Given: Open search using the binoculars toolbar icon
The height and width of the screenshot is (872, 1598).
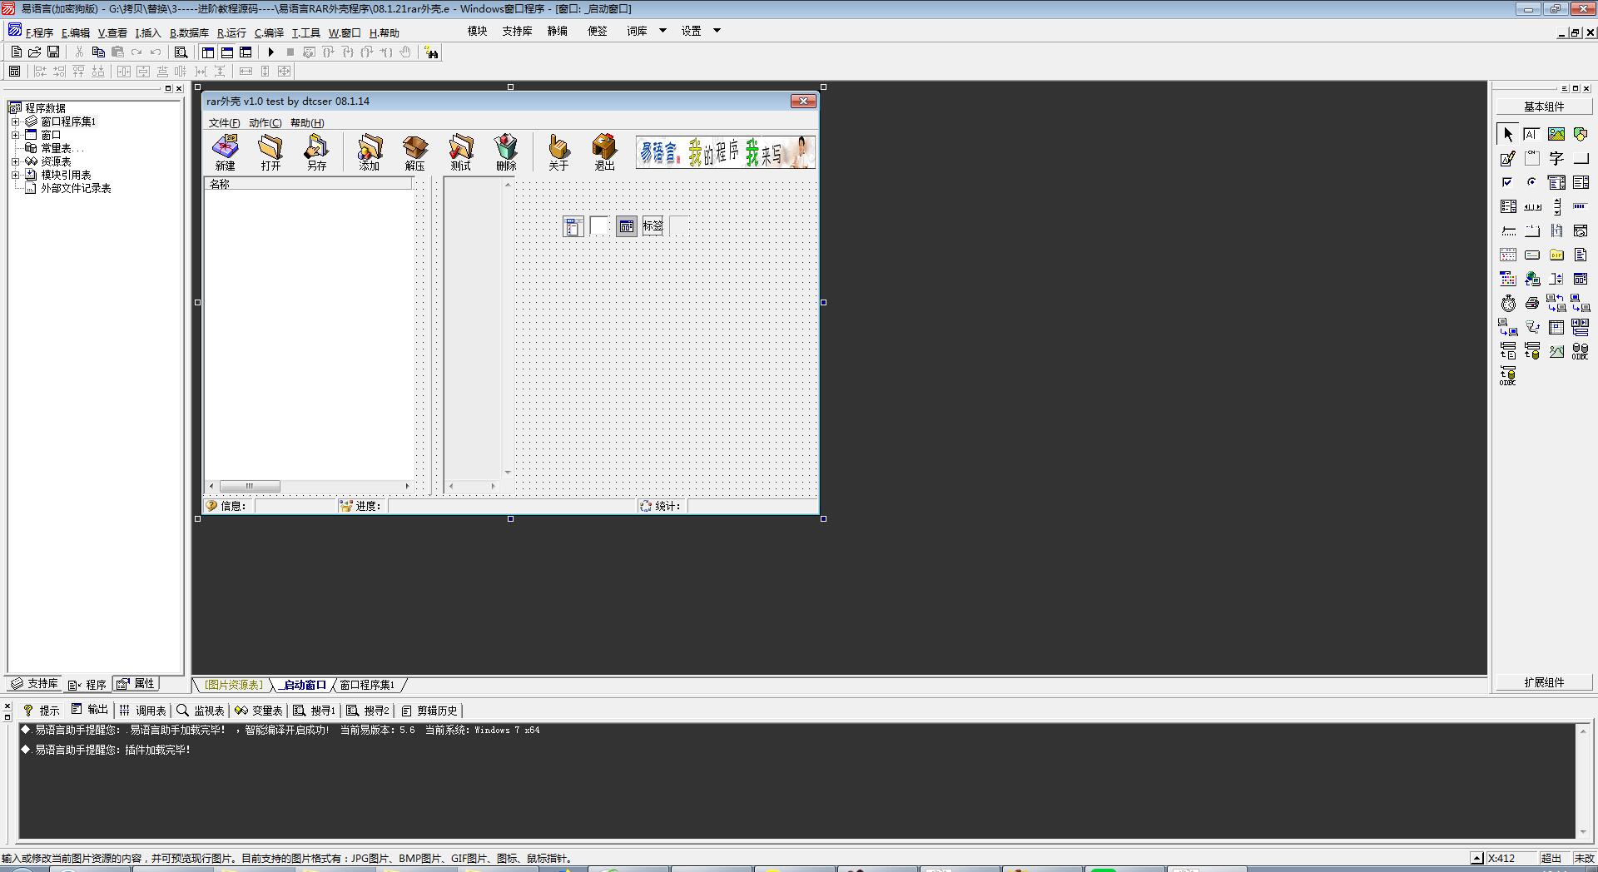Looking at the screenshot, I should coord(431,53).
